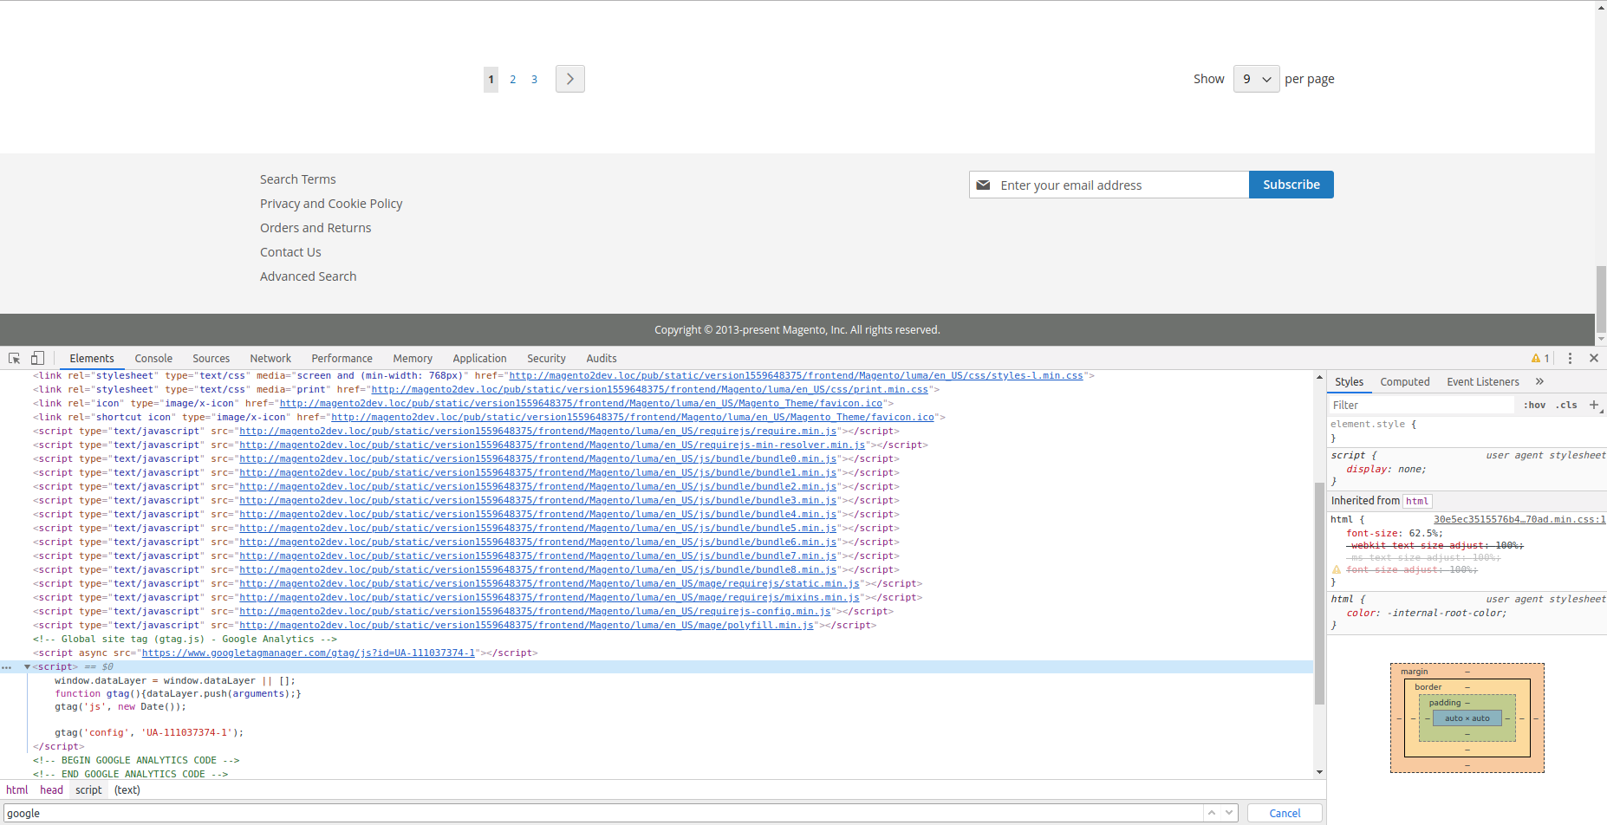The height and width of the screenshot is (825, 1607).
Task: Select the script breadcrumb at the bottom
Action: pos(88,789)
